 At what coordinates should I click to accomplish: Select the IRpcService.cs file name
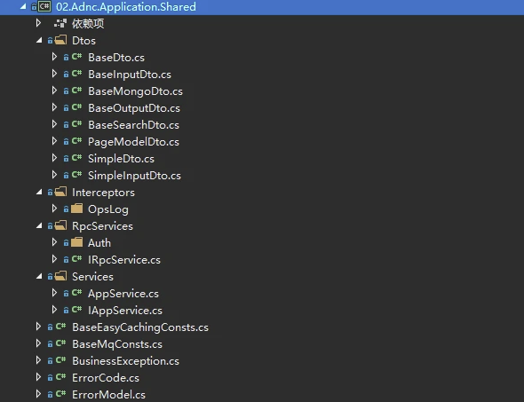[124, 260]
